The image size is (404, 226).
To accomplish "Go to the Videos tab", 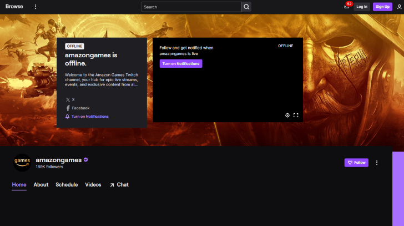I will tap(93, 185).
